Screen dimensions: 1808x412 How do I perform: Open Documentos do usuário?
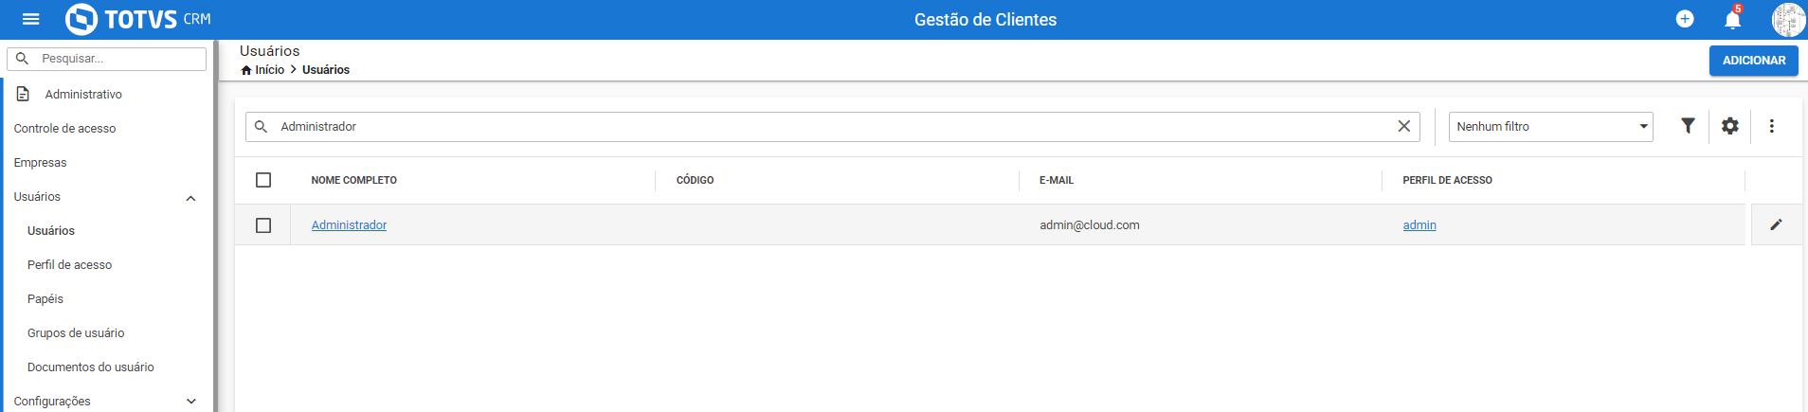click(91, 367)
